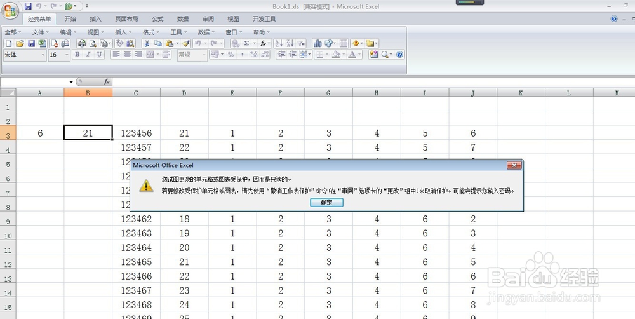
Task: Switch to the 开始 ribbon tab
Action: (x=70, y=18)
